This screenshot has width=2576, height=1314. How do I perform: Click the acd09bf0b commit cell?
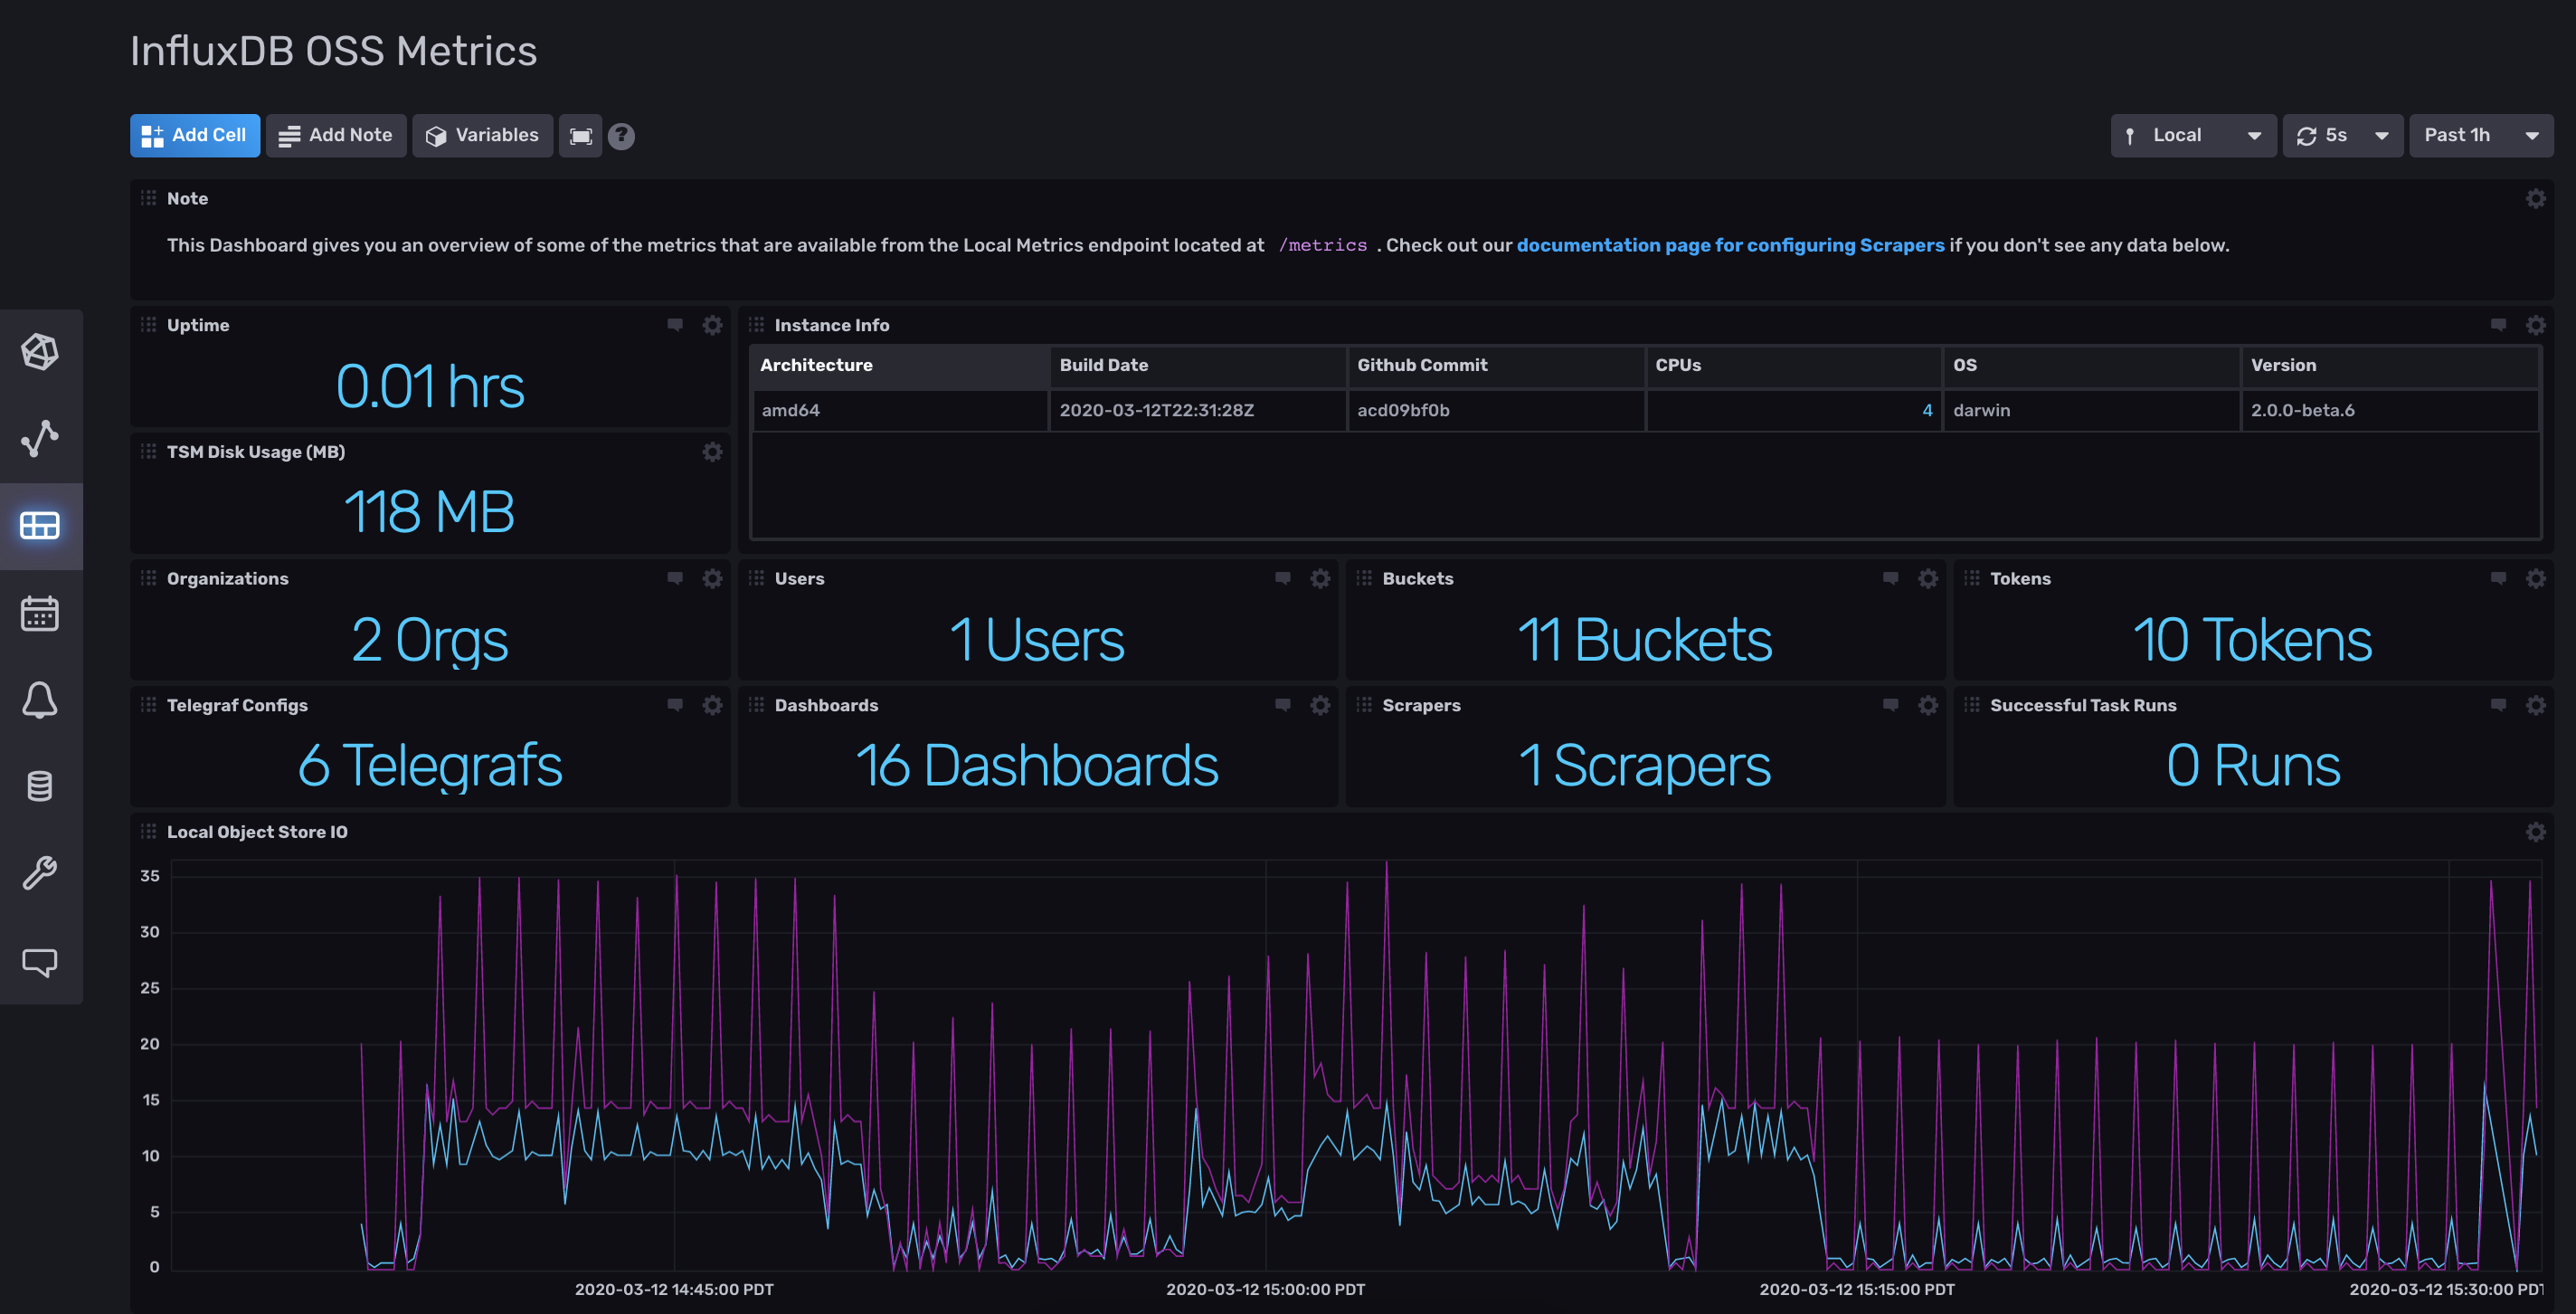1495,410
